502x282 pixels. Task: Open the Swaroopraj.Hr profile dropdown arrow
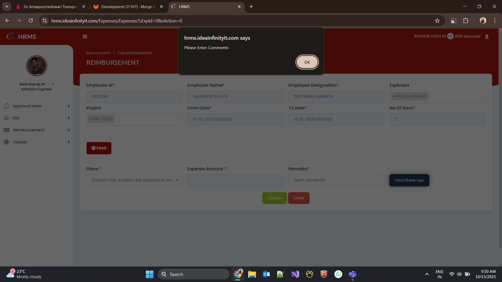(x=53, y=84)
